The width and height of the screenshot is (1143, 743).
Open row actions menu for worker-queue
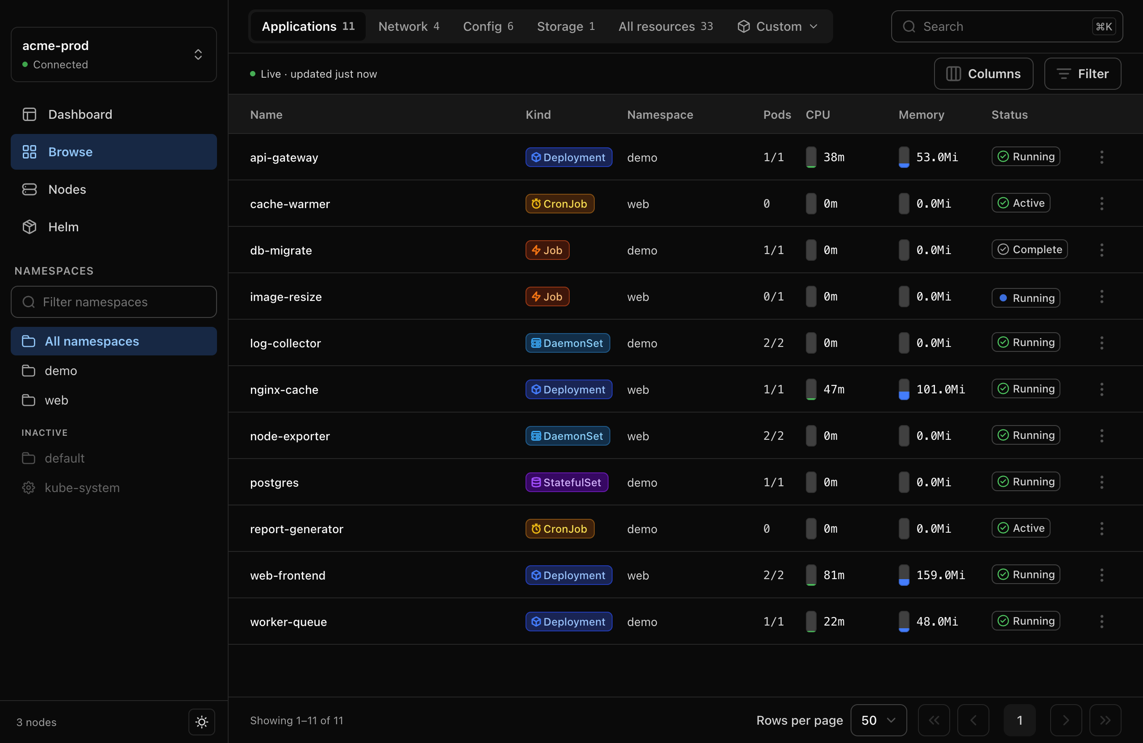[x=1101, y=622]
